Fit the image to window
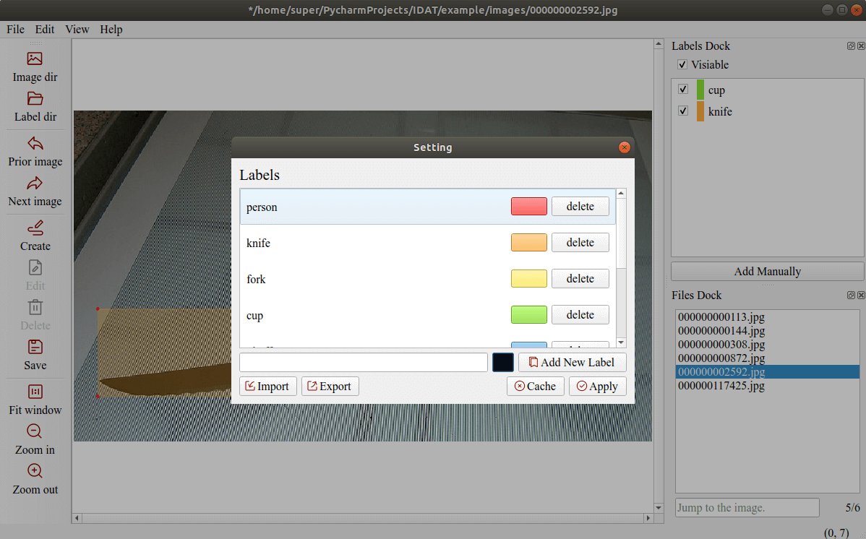866x539 pixels. (x=35, y=399)
